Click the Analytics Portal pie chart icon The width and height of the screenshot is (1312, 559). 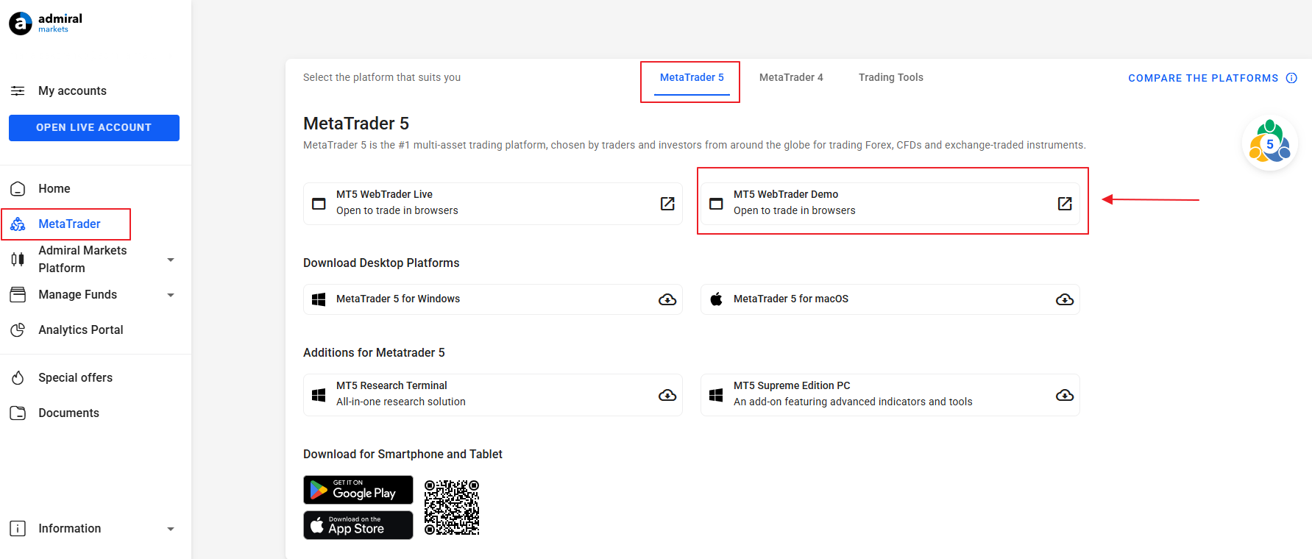[18, 330]
